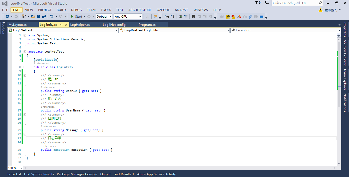The image size is (349, 177).
Task: Open the FILE menu
Action: (5, 10)
